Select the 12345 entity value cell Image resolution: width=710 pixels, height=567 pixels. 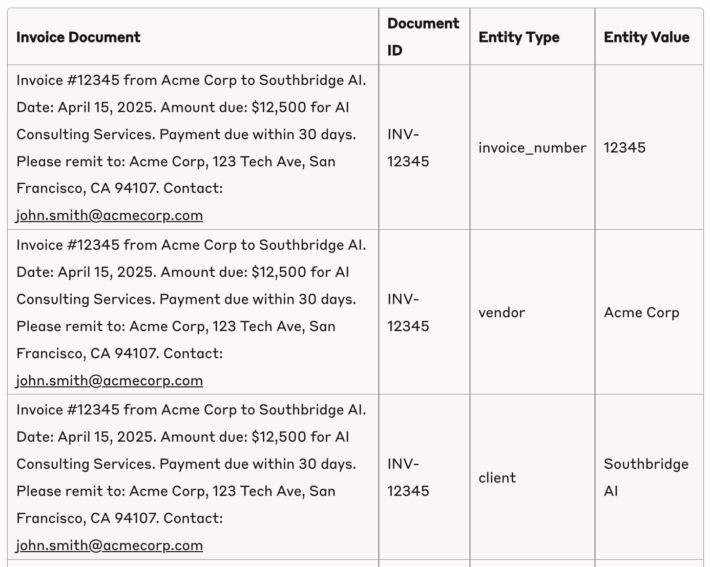[624, 148]
